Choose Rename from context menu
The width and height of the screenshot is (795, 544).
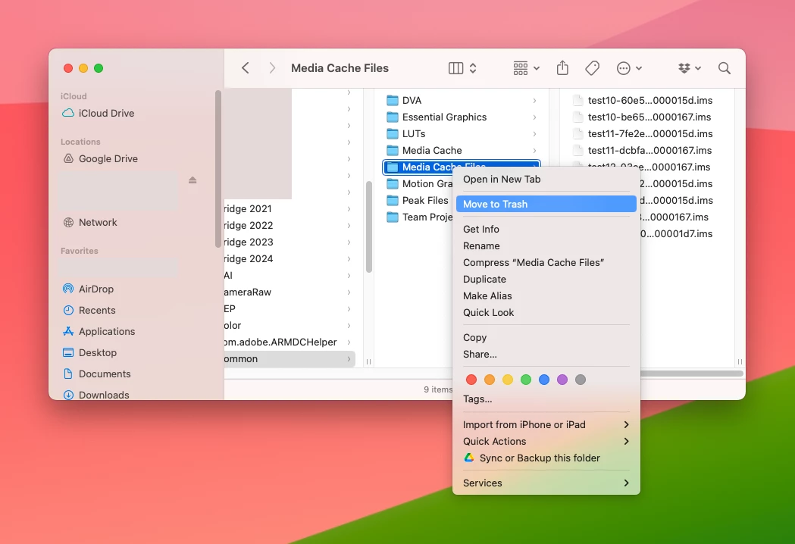pos(546,246)
